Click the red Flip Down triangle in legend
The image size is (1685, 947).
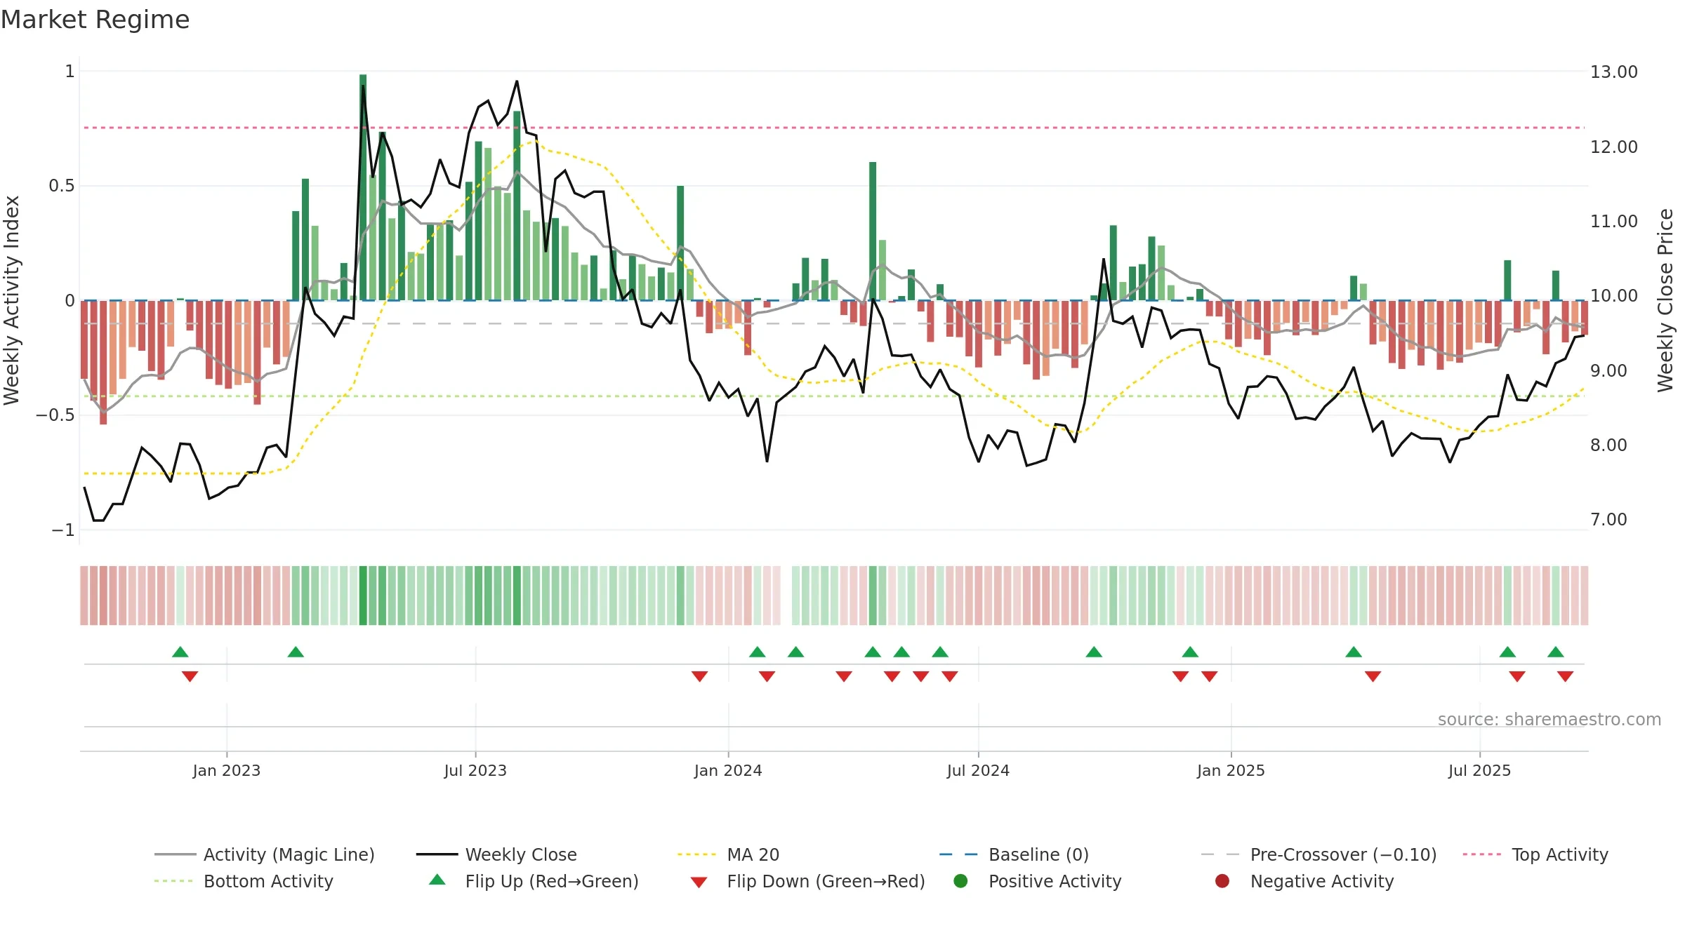coord(699,882)
